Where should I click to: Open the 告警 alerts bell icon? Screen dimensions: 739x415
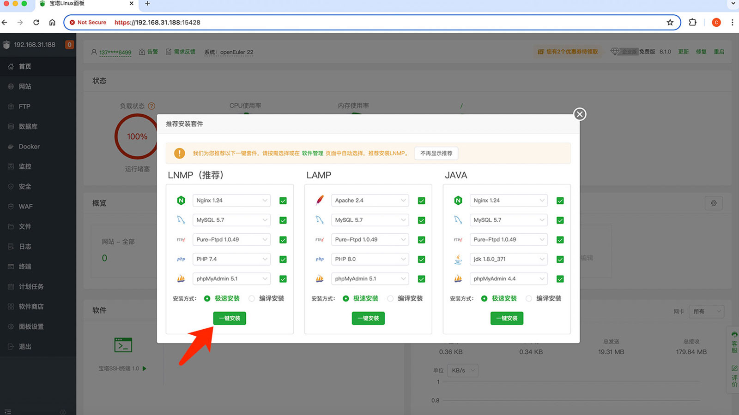pos(142,52)
